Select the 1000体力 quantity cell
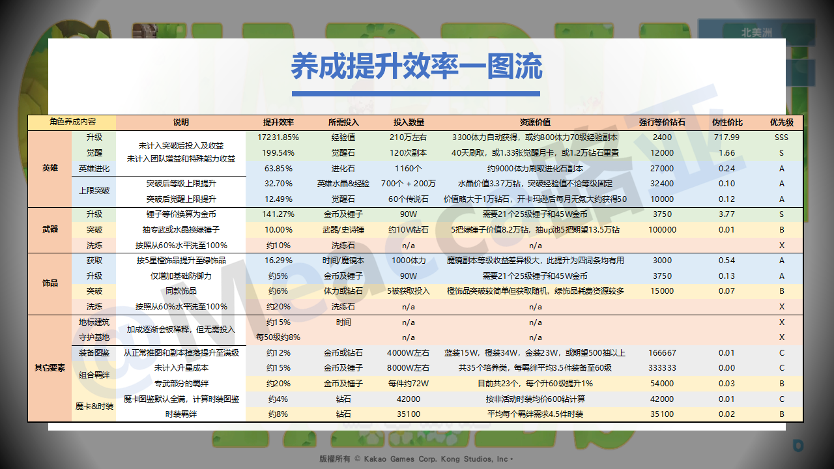Image resolution: width=834 pixels, height=469 pixels. 409,260
